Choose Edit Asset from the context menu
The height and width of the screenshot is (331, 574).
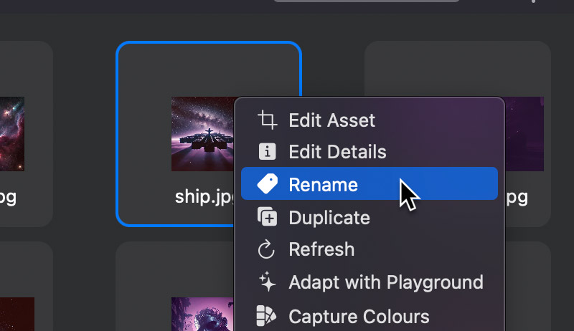(331, 120)
